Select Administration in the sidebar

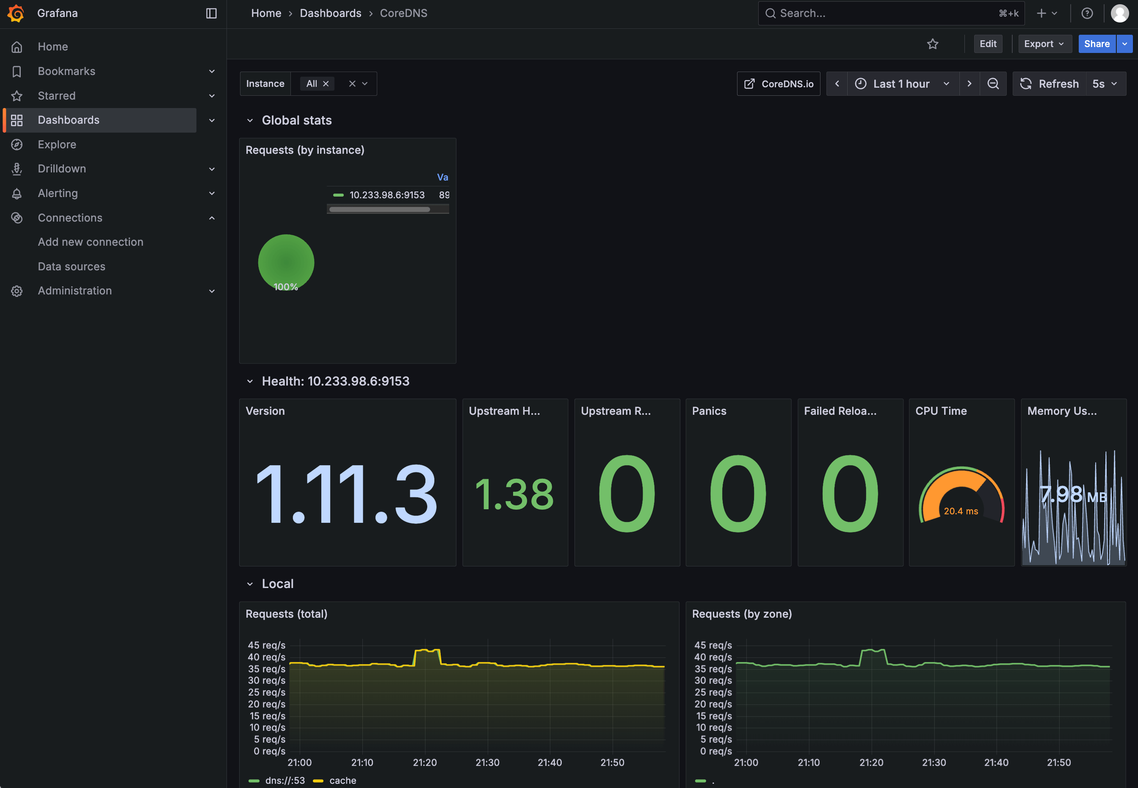click(x=75, y=291)
